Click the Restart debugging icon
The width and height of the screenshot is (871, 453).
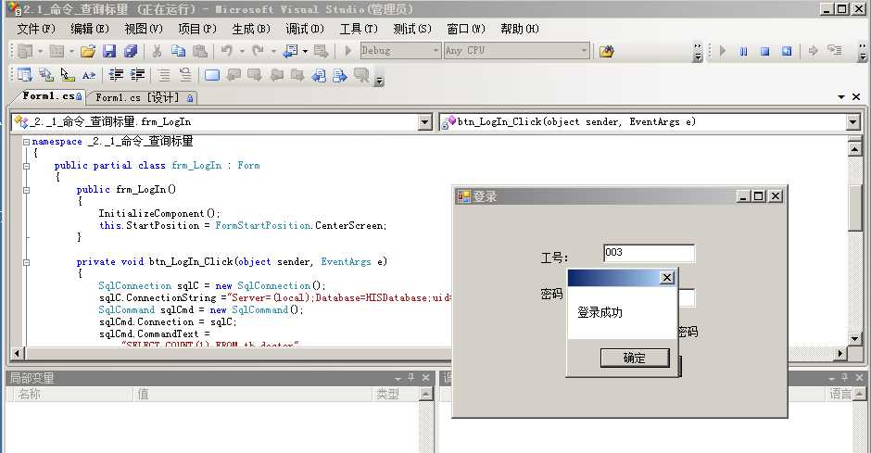point(787,51)
